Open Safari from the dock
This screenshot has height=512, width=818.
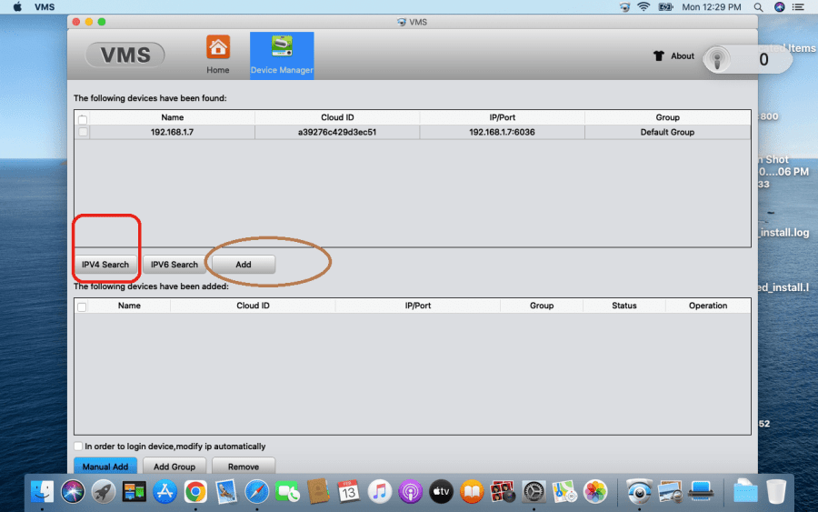[x=256, y=492]
